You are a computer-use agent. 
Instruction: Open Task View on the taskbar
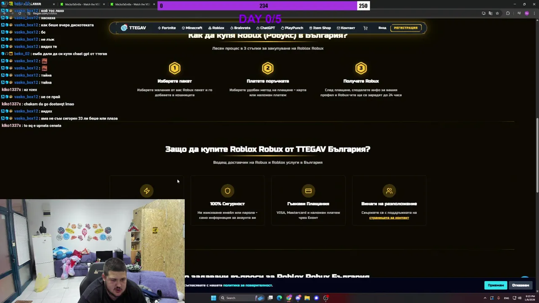[270, 298]
